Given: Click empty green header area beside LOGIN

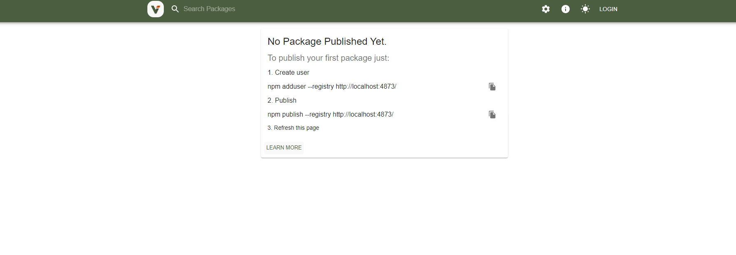Looking at the screenshot, I should click(675, 11).
